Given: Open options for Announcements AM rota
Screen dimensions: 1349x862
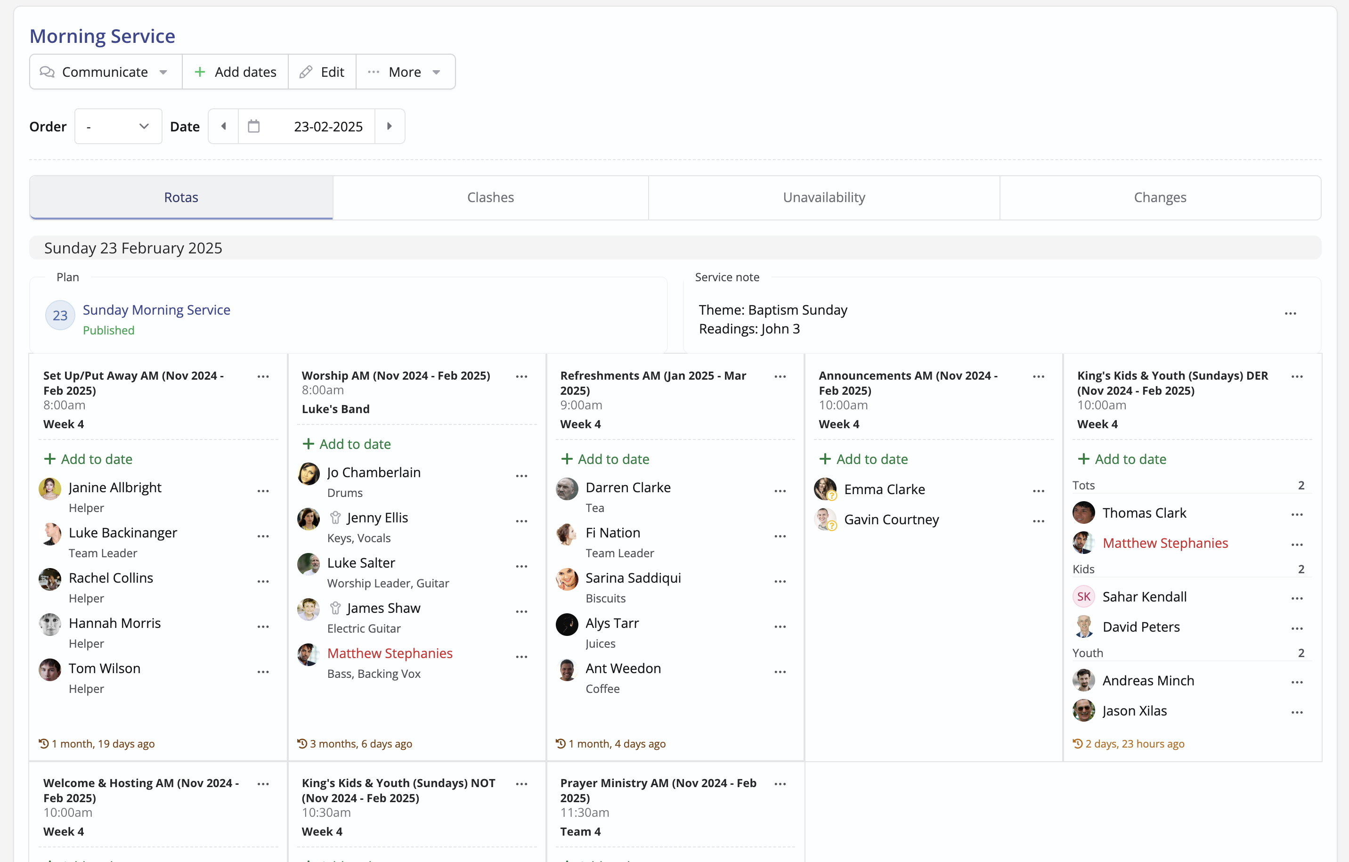Looking at the screenshot, I should click(1039, 376).
